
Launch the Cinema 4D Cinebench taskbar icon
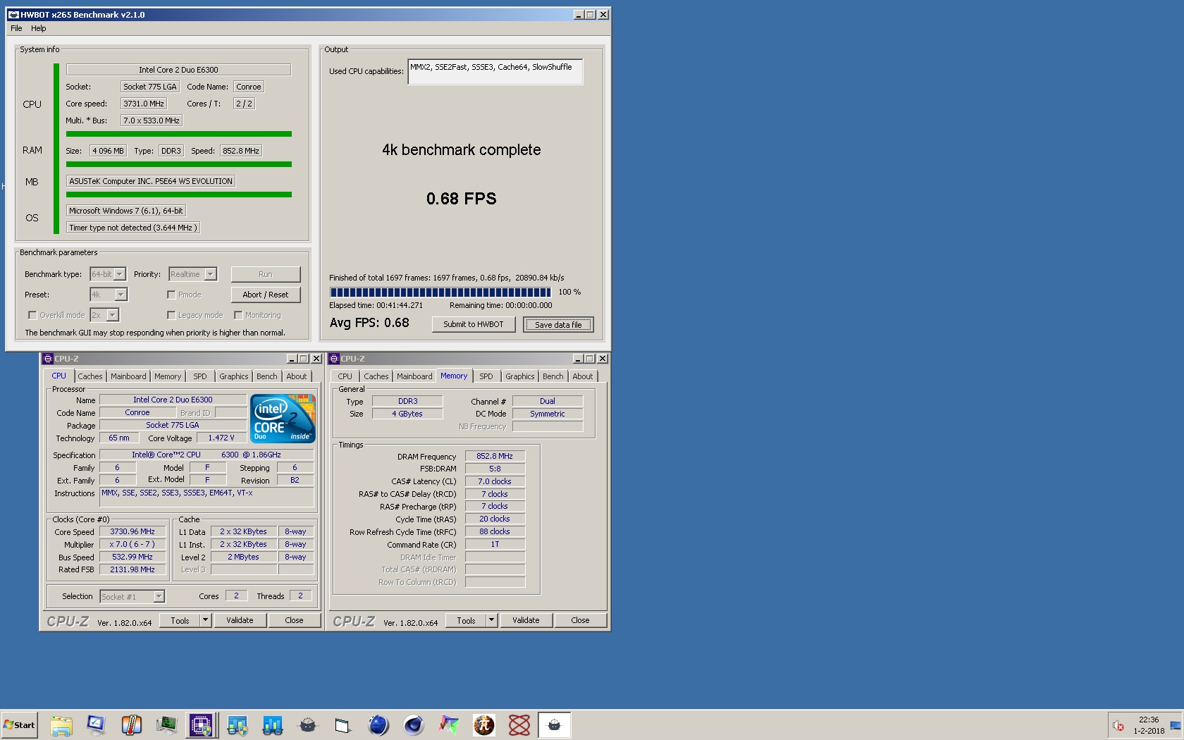click(414, 725)
